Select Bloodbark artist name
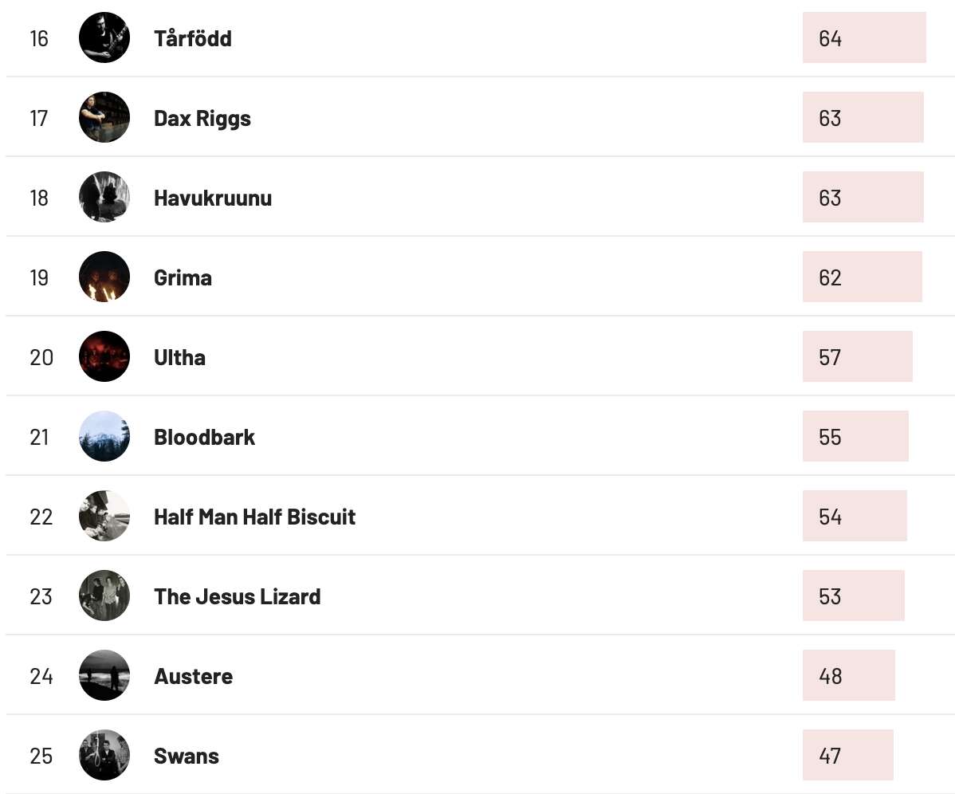 tap(204, 437)
